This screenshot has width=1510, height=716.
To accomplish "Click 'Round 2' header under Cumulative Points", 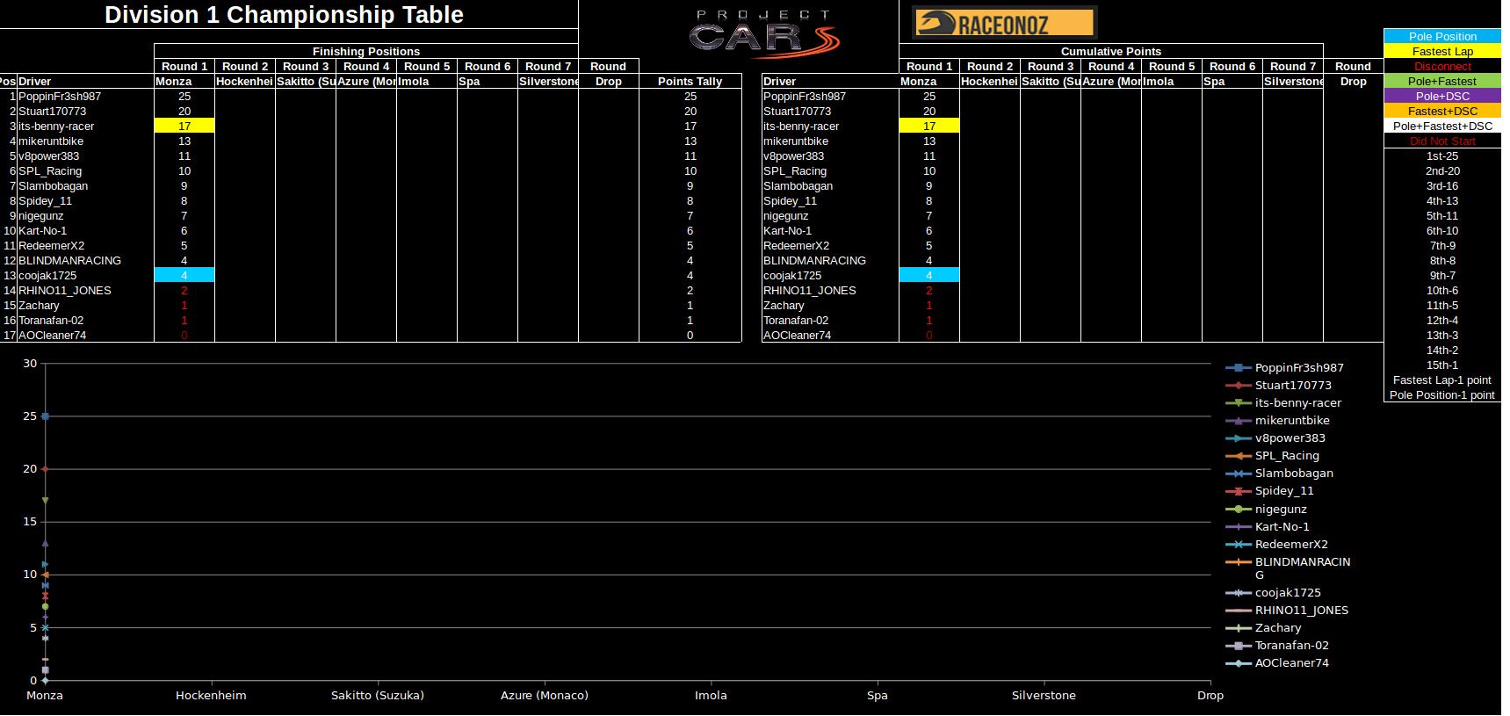I will tap(990, 66).
